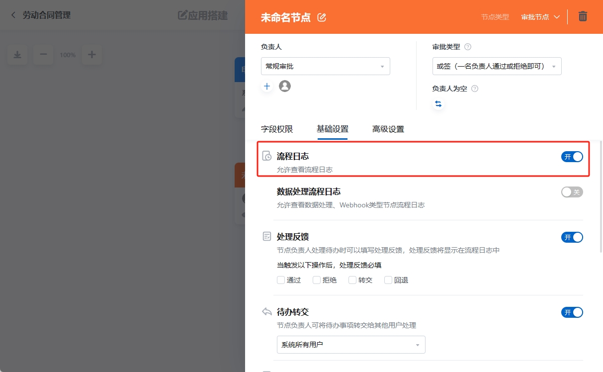
Task: Click the 100% zoom level display
Action: (x=67, y=55)
